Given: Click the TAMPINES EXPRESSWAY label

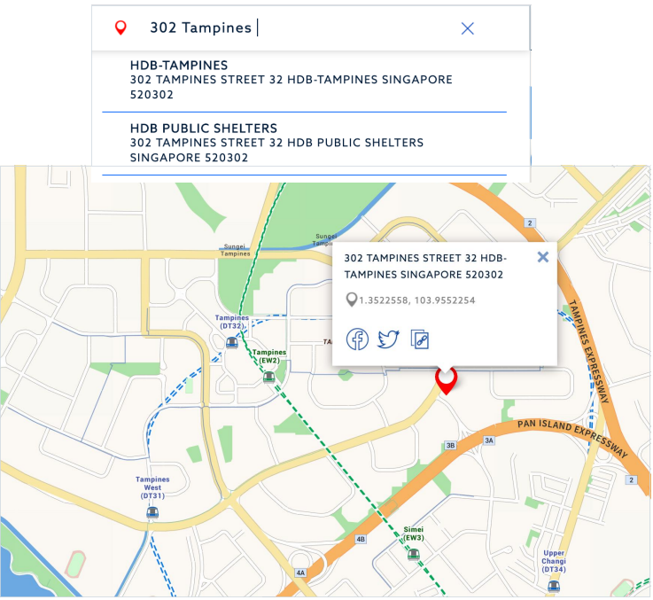Looking at the screenshot, I should pos(589,351).
